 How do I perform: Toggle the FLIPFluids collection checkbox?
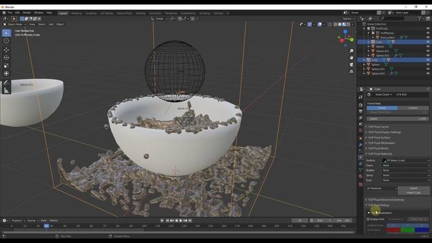click(369, 28)
